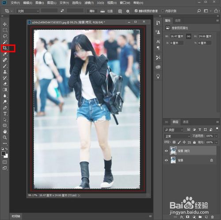Select the Gradient tool
Viewport: 221px width, 220px height.
5,90
